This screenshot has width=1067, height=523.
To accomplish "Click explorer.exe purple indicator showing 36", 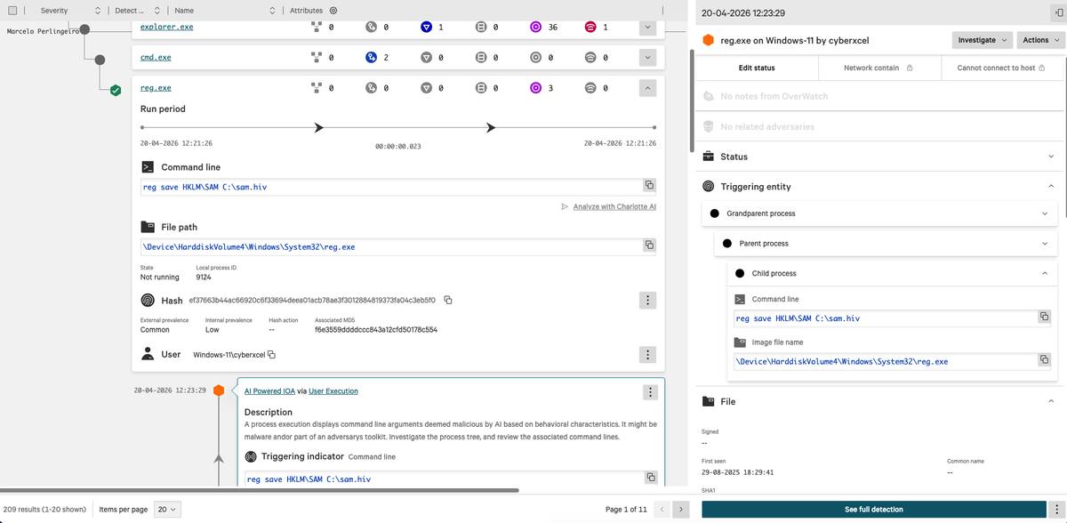I will click(x=535, y=27).
